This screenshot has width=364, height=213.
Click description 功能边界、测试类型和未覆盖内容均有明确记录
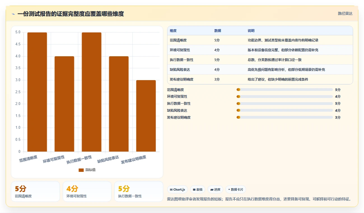pyautogui.click(x=283, y=40)
